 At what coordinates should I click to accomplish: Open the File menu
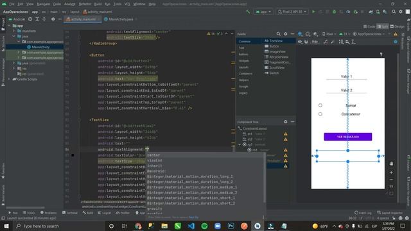pos(12,4)
